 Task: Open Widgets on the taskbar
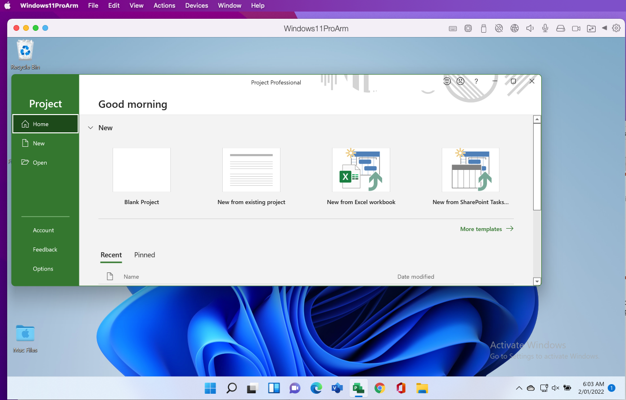(x=274, y=388)
